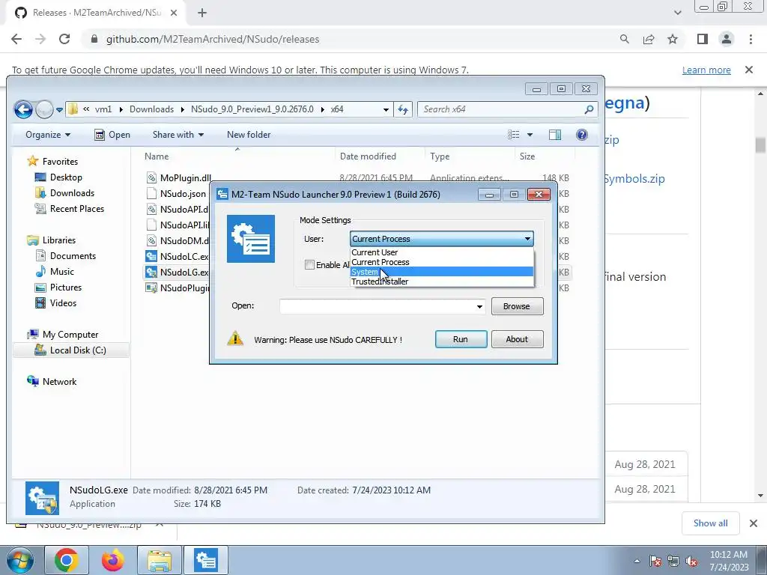Image resolution: width=767 pixels, height=575 pixels.
Task: Click the Chrome share page icon
Action: click(649, 39)
